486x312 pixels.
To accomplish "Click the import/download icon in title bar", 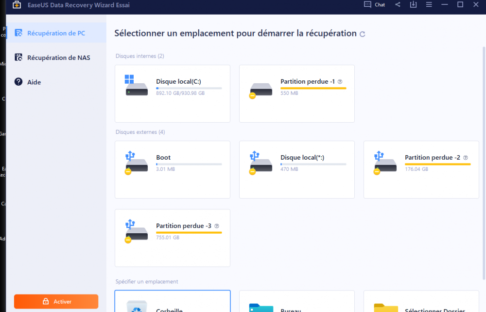I will [x=413, y=4].
